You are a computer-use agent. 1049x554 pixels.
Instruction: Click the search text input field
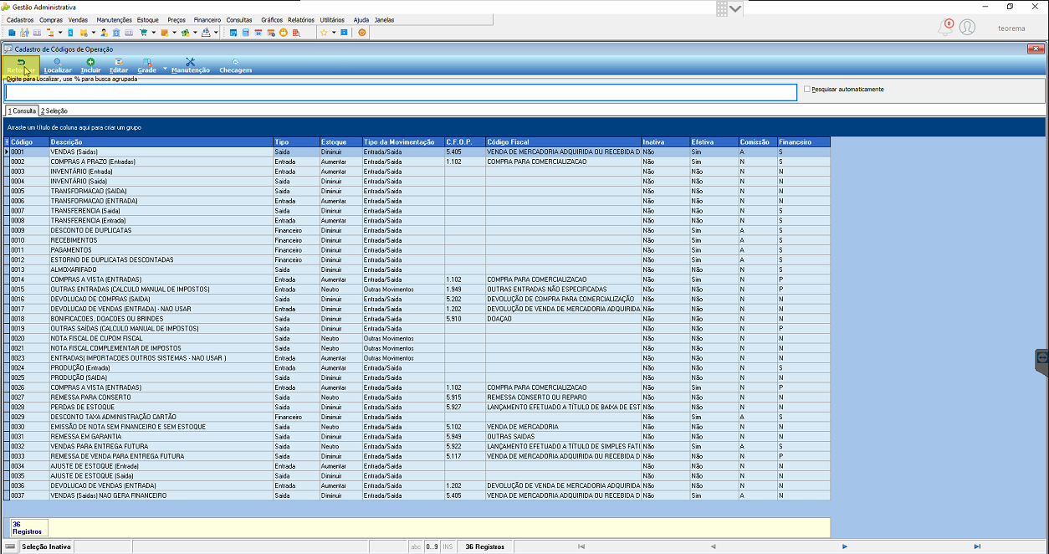[x=401, y=92]
